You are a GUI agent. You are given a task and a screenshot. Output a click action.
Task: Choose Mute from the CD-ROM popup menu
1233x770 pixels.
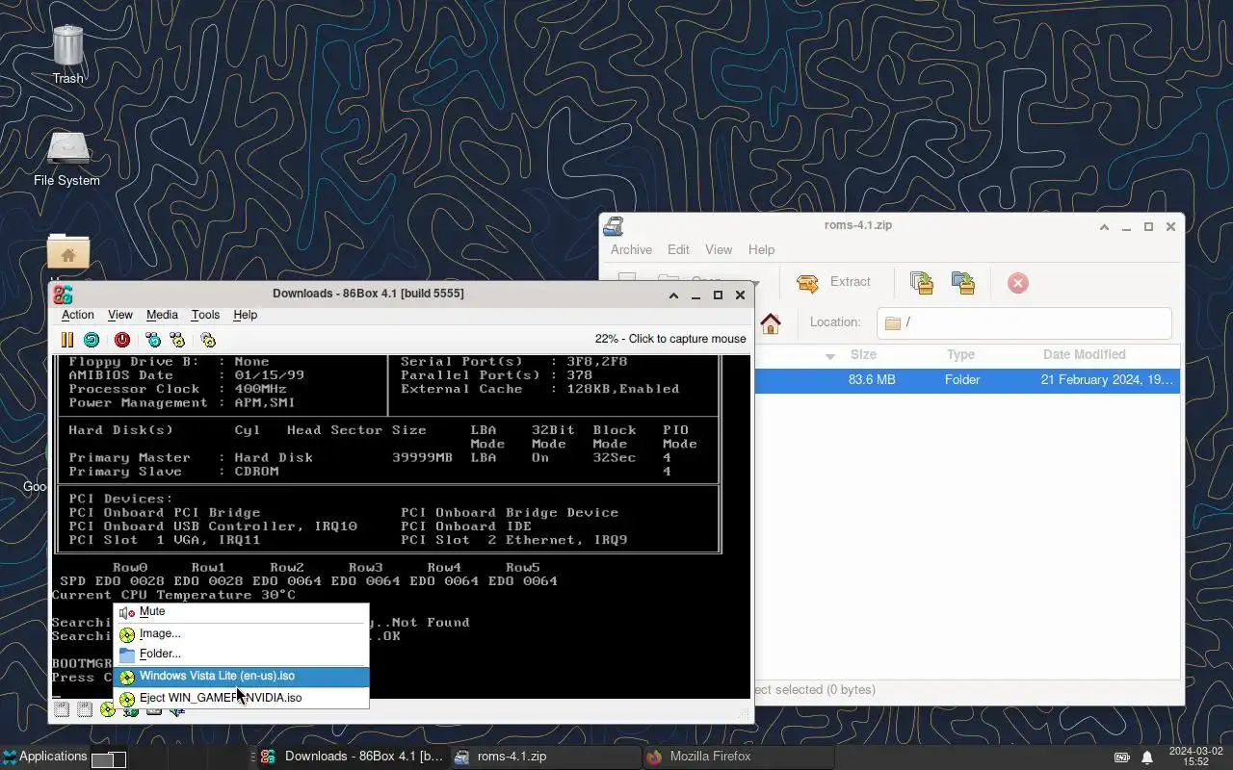(x=241, y=612)
